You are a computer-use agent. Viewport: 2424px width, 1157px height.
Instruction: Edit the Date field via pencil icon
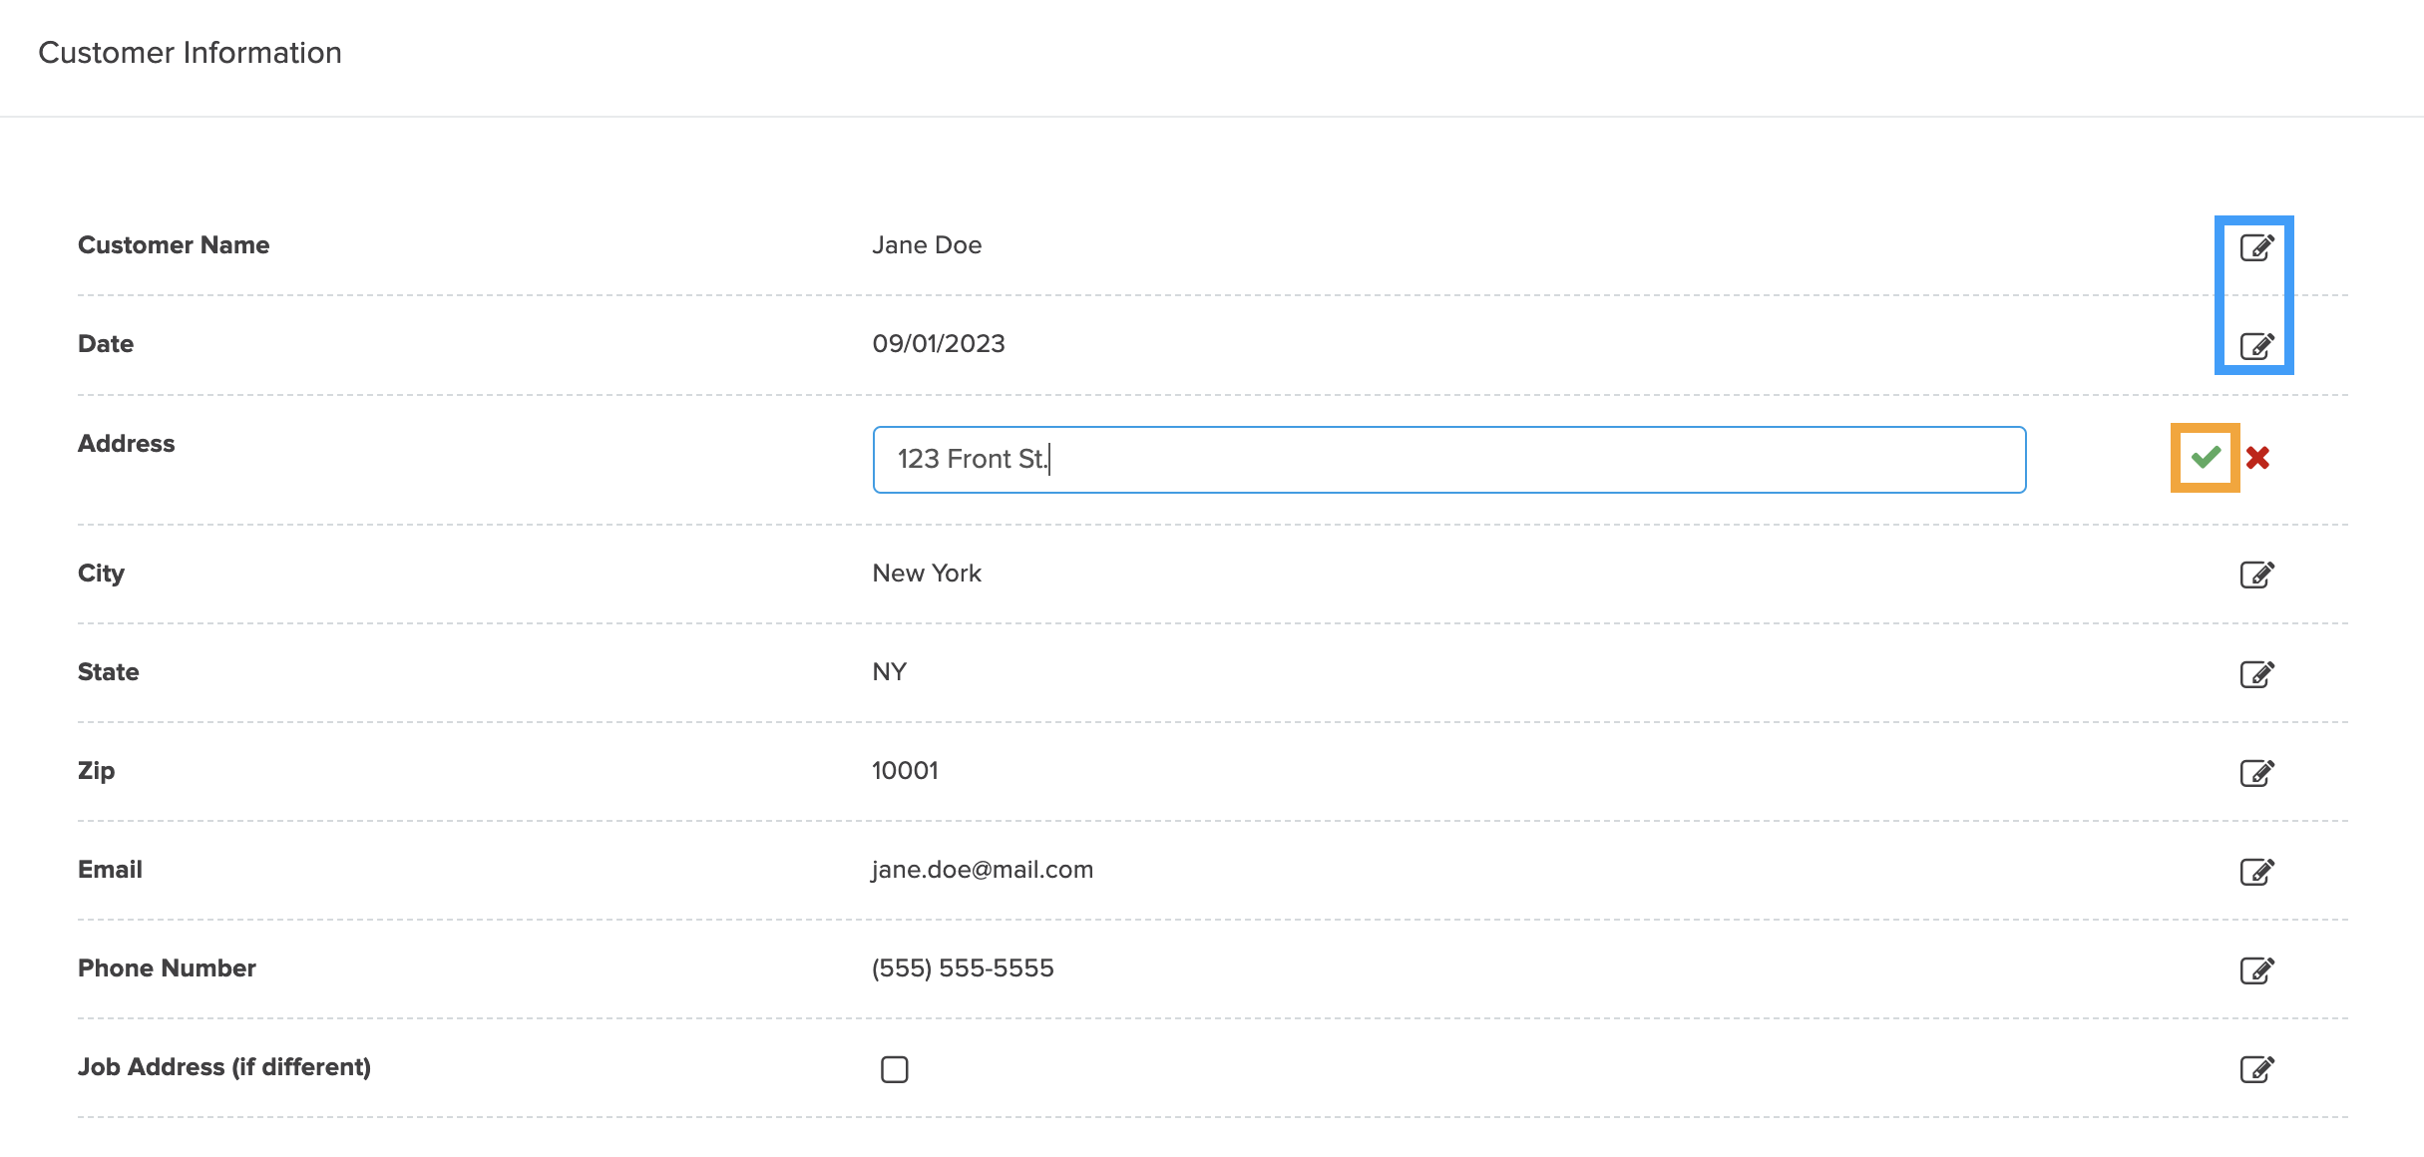(x=2256, y=346)
